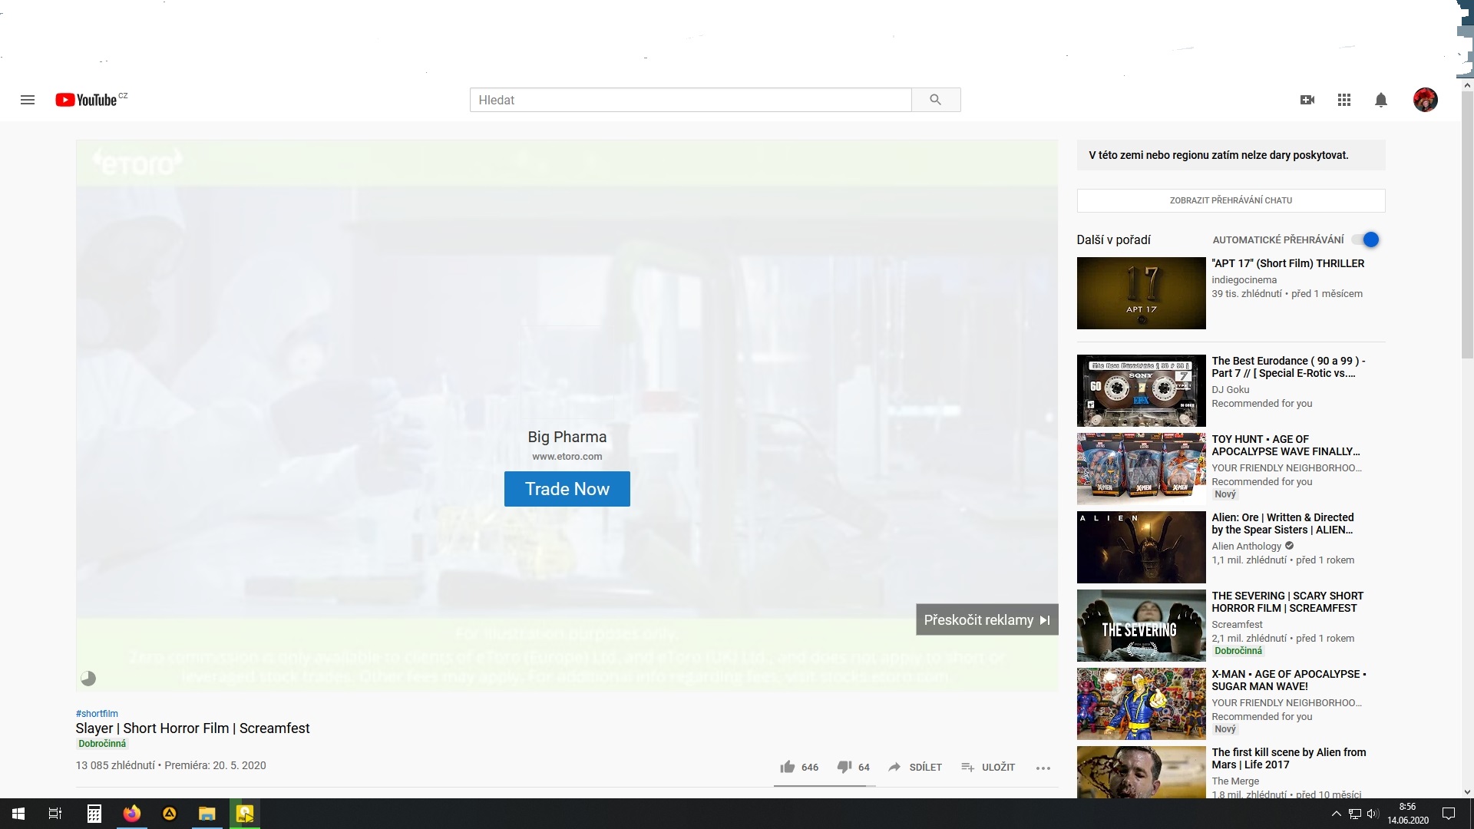1474x829 pixels.
Task: Expand chat replay with Zobrazit přehrávání chatu
Action: pyautogui.click(x=1231, y=200)
